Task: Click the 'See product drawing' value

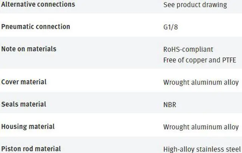Action: 195,5
